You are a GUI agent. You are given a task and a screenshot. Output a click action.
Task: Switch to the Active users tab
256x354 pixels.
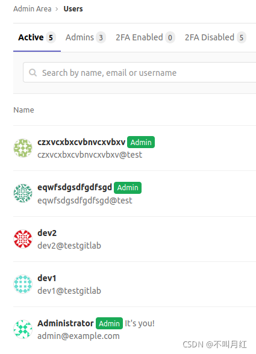(x=37, y=37)
